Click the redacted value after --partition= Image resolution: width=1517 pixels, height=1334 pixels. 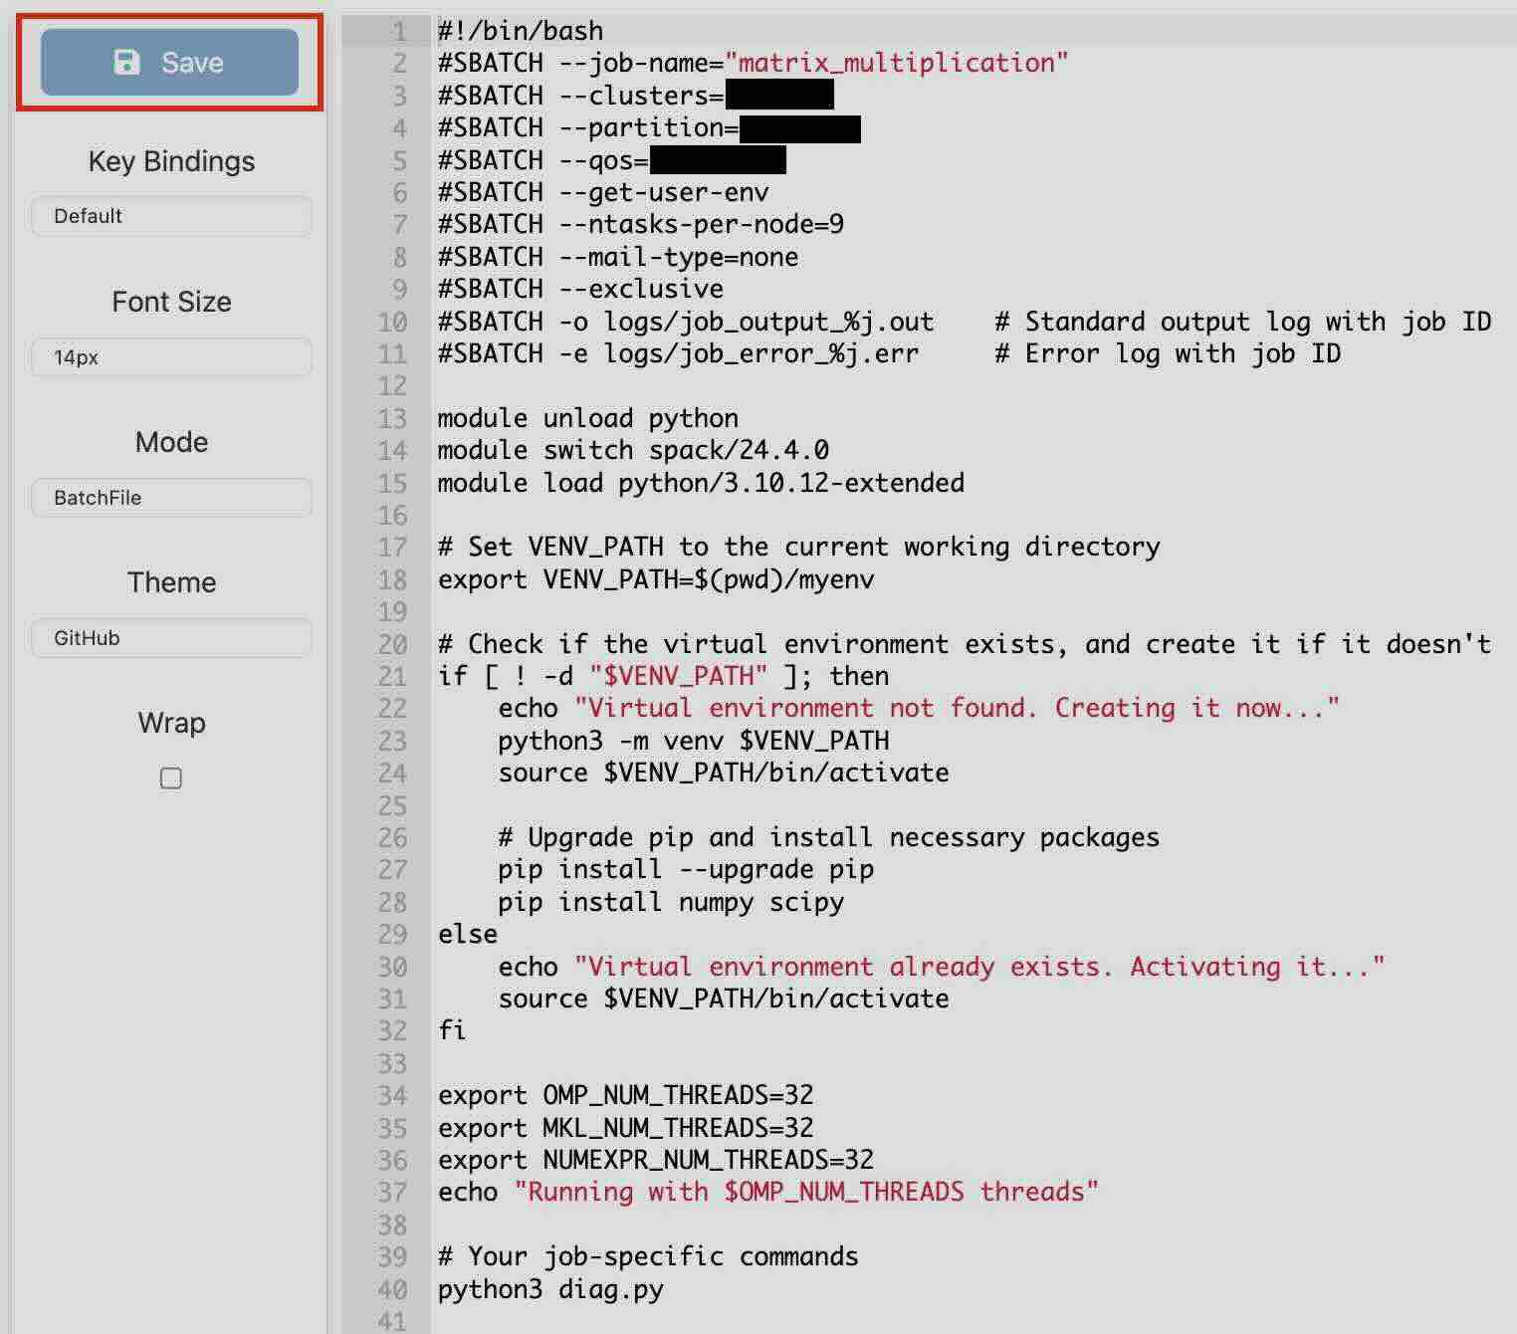800,128
